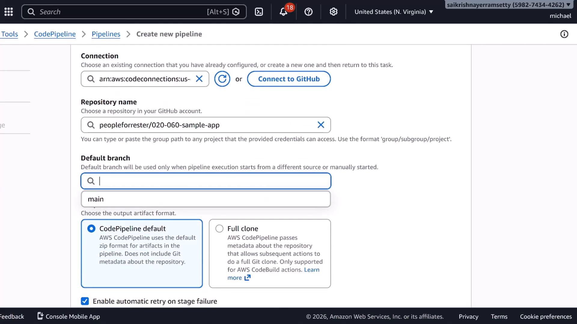Click the Learn more external link icon
This screenshot has width=577, height=324.
(247, 277)
